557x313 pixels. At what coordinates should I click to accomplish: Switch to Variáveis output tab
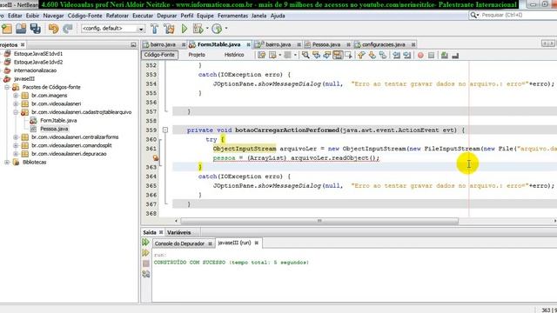[x=178, y=232]
